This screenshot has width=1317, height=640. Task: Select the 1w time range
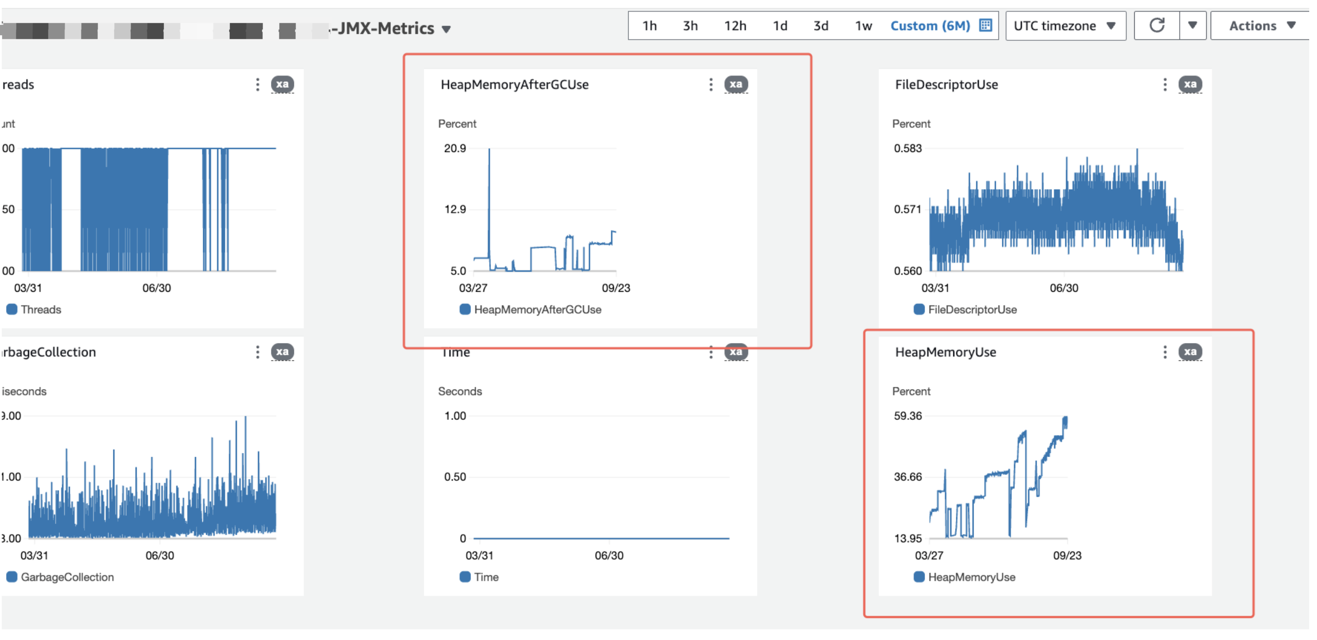[863, 26]
